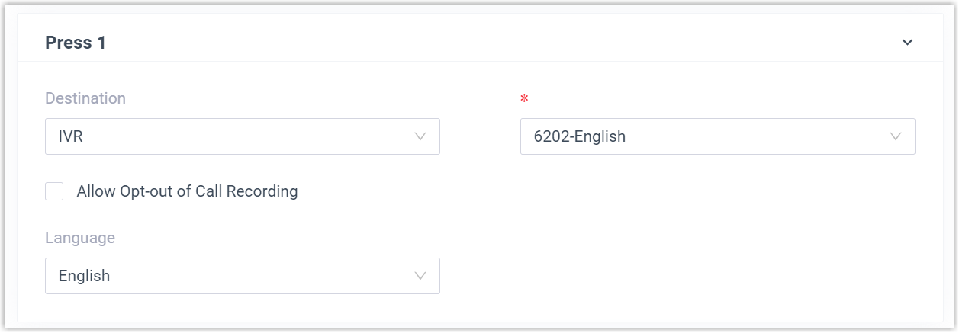Click the Allow Opt-out of Call Recording label
The width and height of the screenshot is (959, 333).
tap(187, 191)
